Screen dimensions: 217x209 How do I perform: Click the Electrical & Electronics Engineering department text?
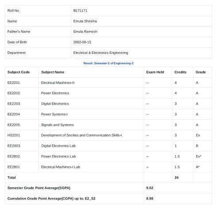tap(101, 53)
